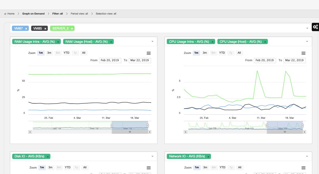Expand the Network IO metrics dropdown
Screen dimensions: 319x174
307,156
